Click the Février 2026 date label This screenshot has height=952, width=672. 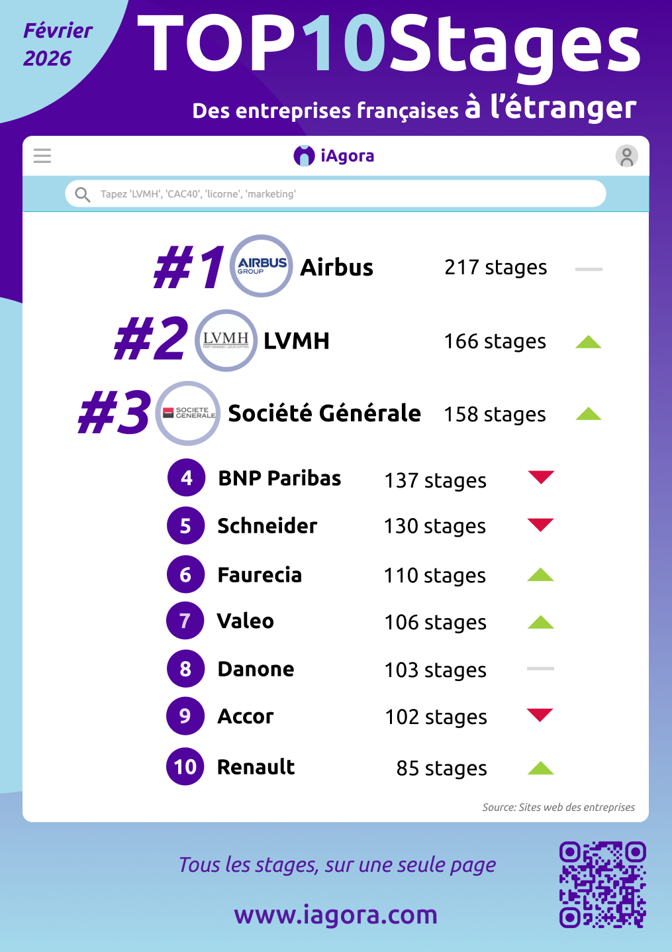(58, 44)
